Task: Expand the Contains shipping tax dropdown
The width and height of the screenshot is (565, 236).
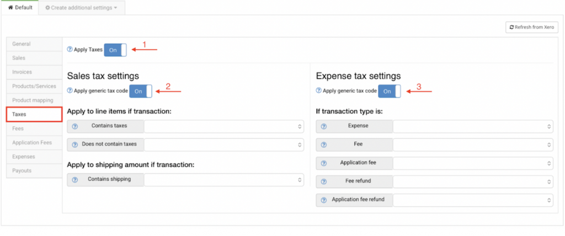Action: coord(223,180)
